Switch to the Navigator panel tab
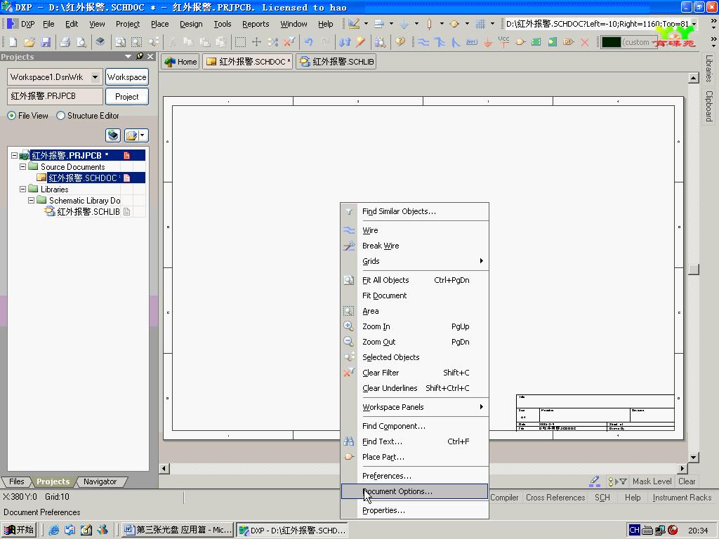 tap(100, 481)
